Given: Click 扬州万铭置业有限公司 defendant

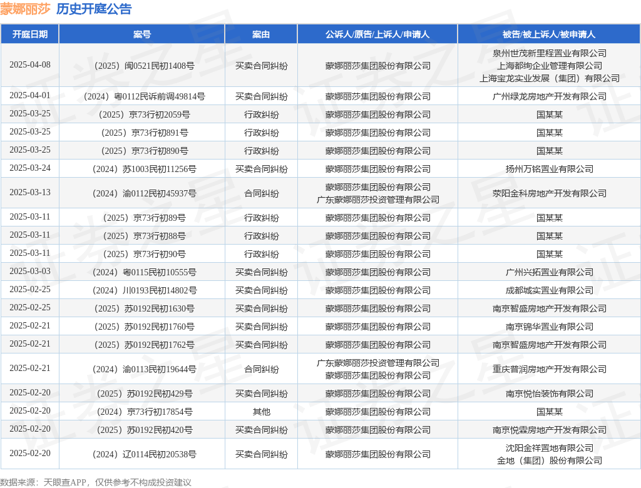Looking at the screenshot, I should [x=550, y=169].
